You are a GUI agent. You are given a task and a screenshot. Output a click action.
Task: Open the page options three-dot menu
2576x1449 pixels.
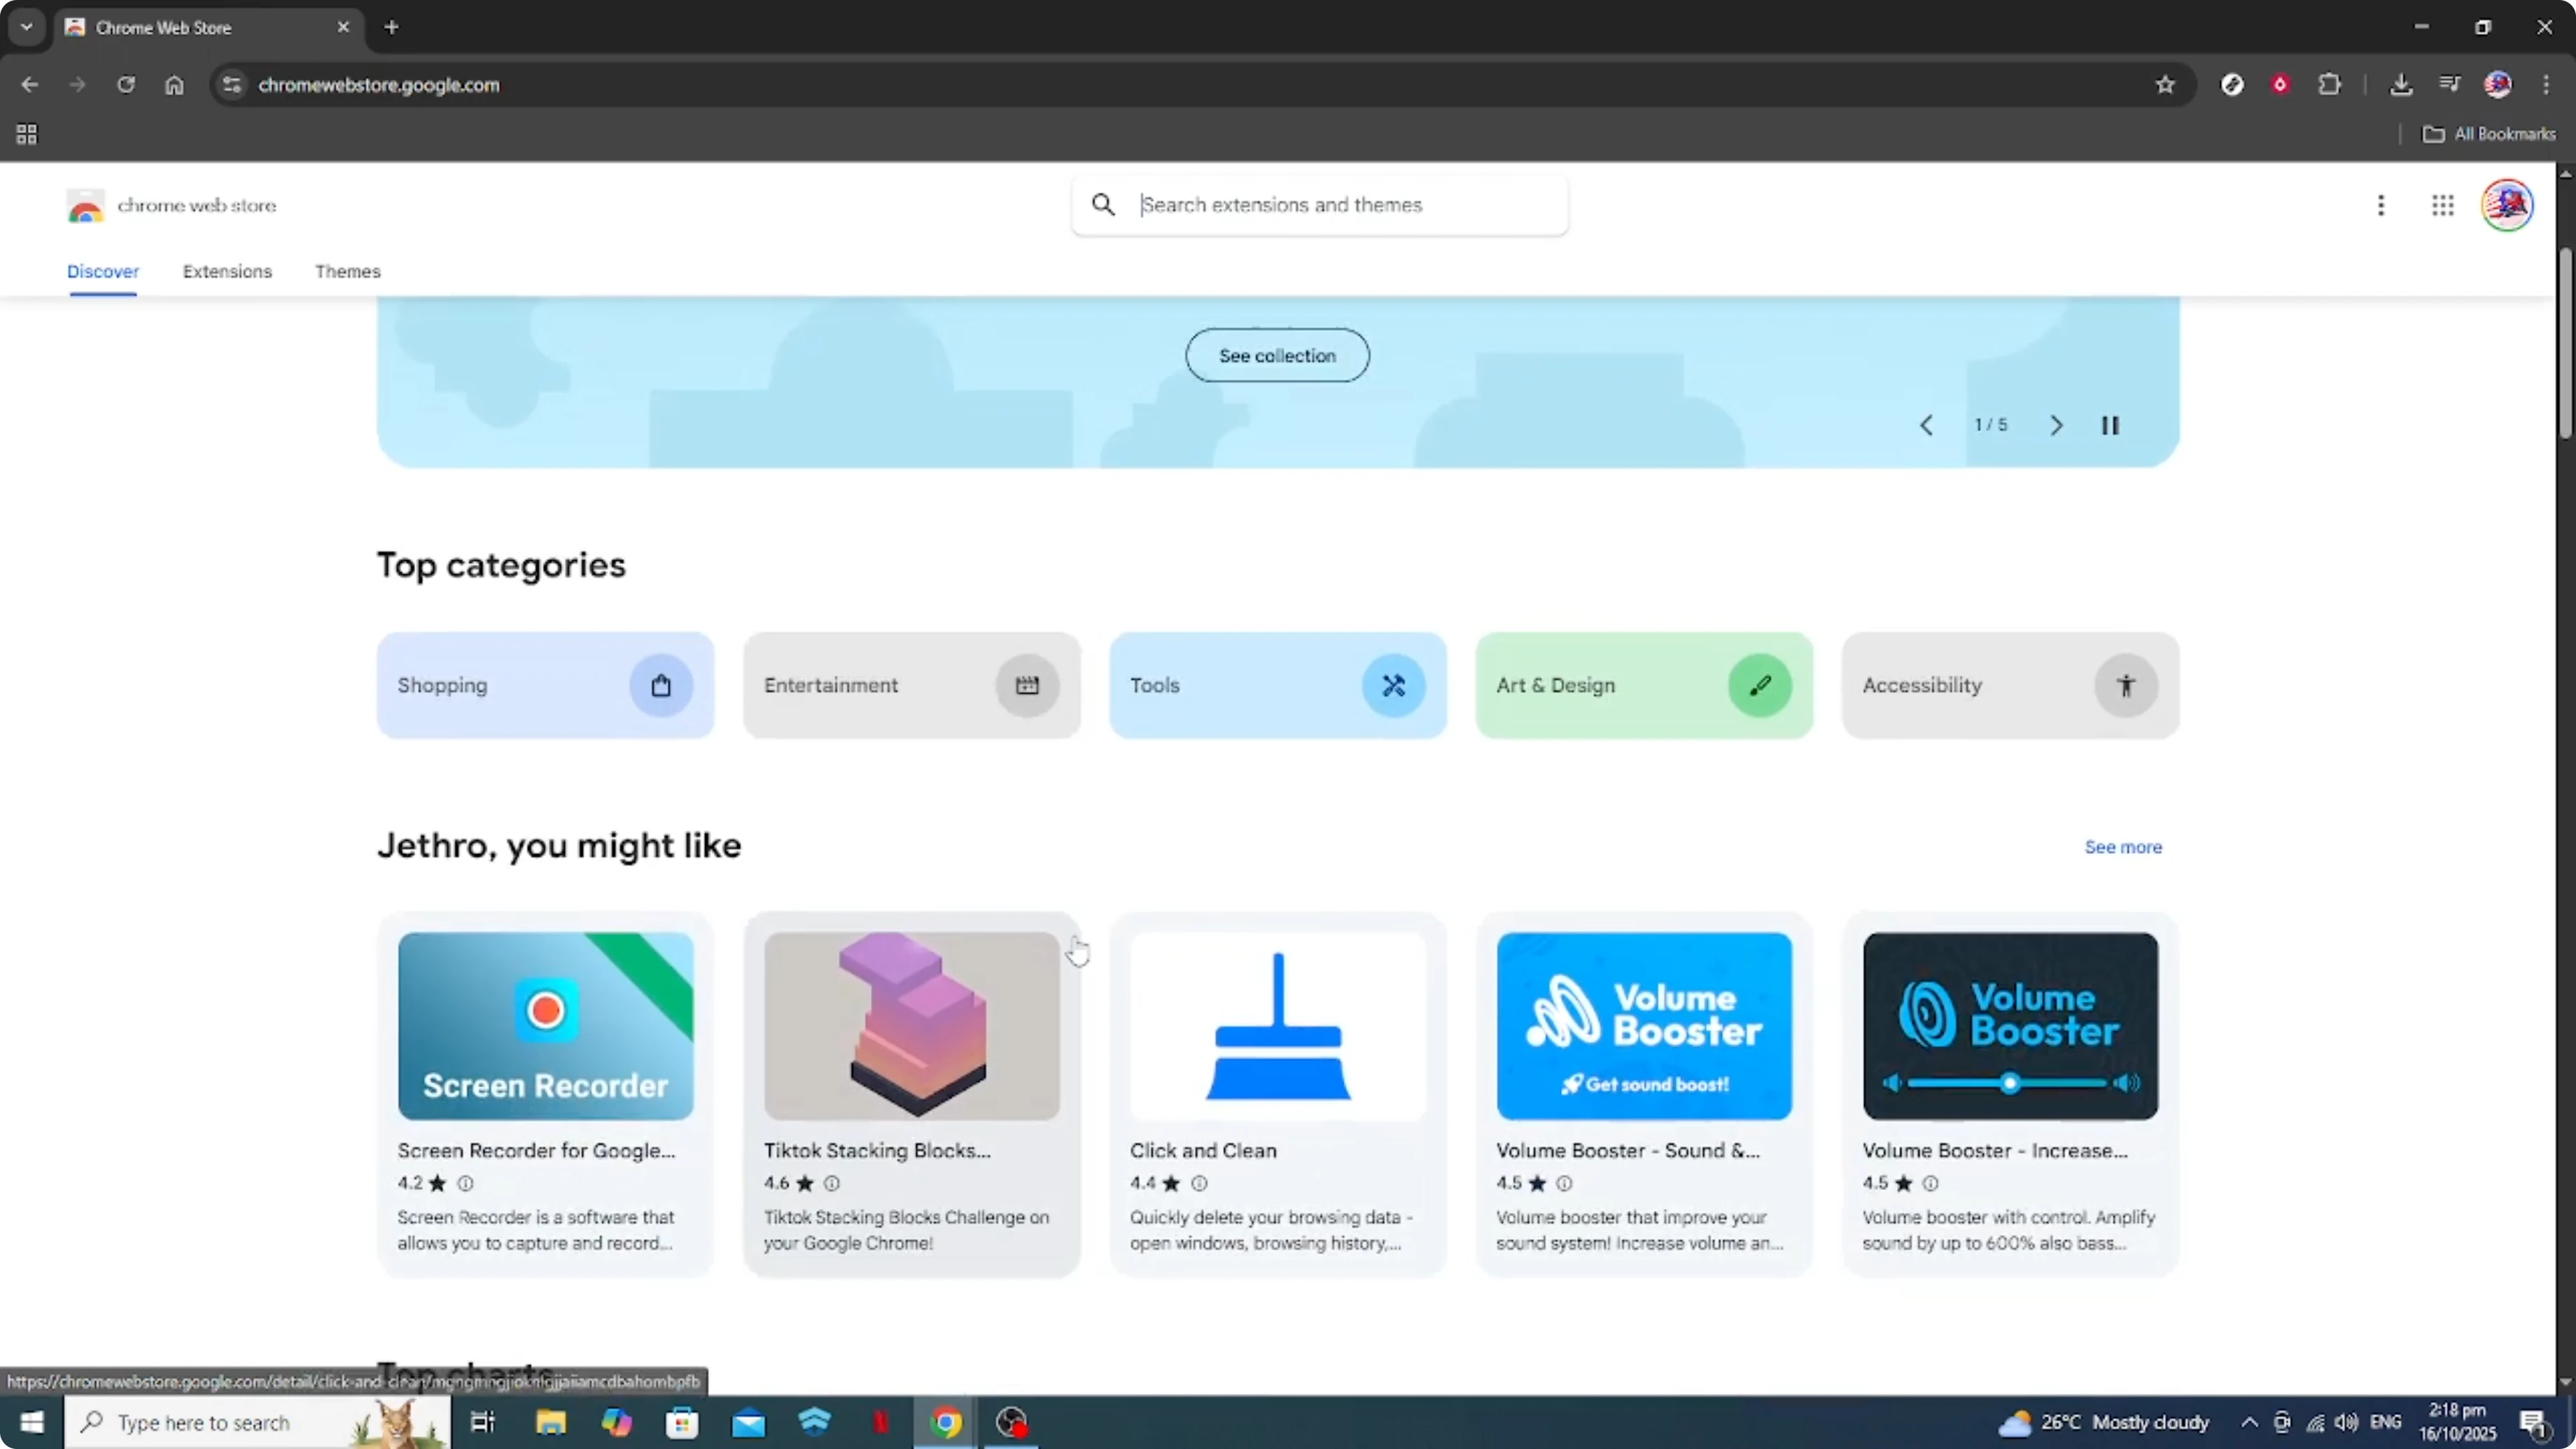[x=2382, y=205]
